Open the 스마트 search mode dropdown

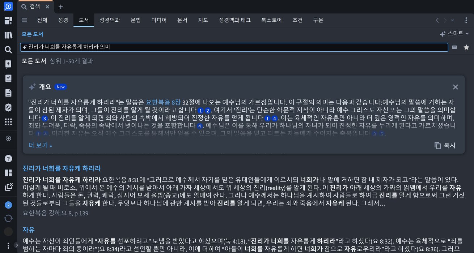tap(454, 34)
